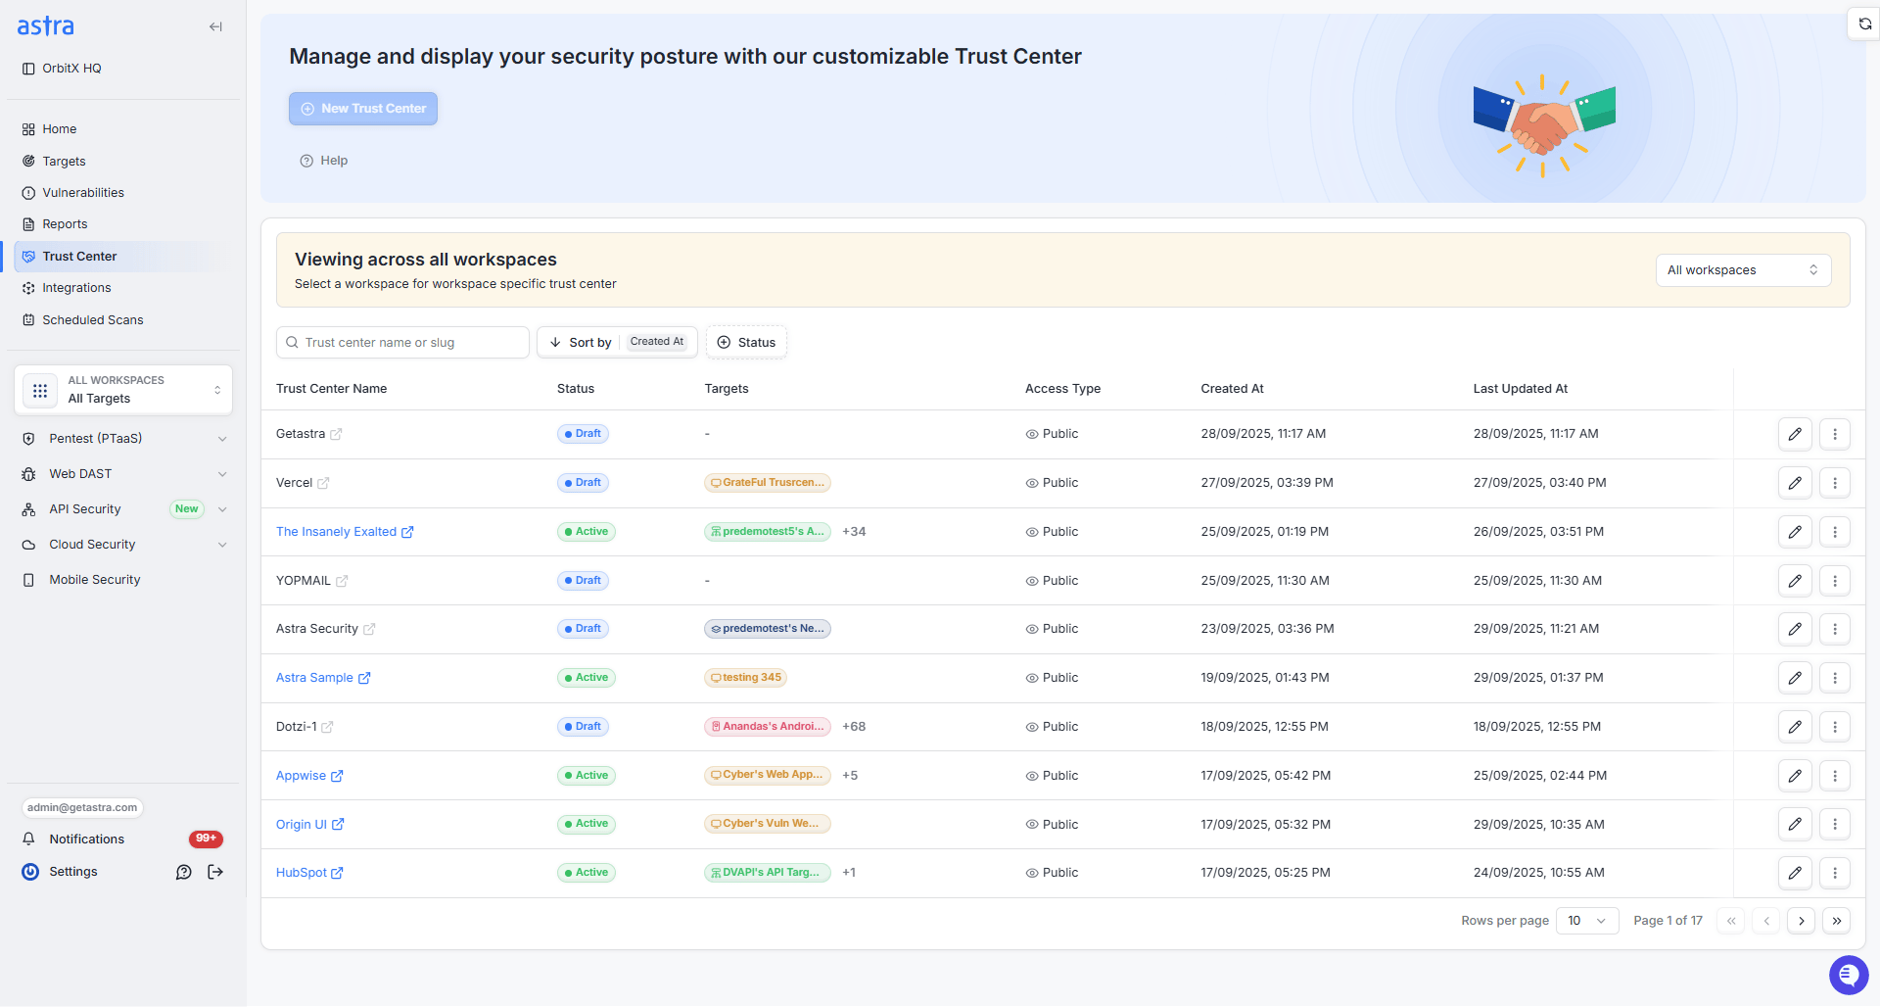
Task: Open Notifications with the bell icon
Action: coord(29,839)
